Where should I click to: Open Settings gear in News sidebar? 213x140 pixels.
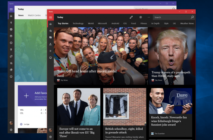pos(50,137)
